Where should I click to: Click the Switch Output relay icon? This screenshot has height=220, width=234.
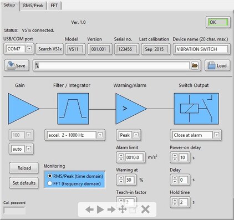point(196,109)
